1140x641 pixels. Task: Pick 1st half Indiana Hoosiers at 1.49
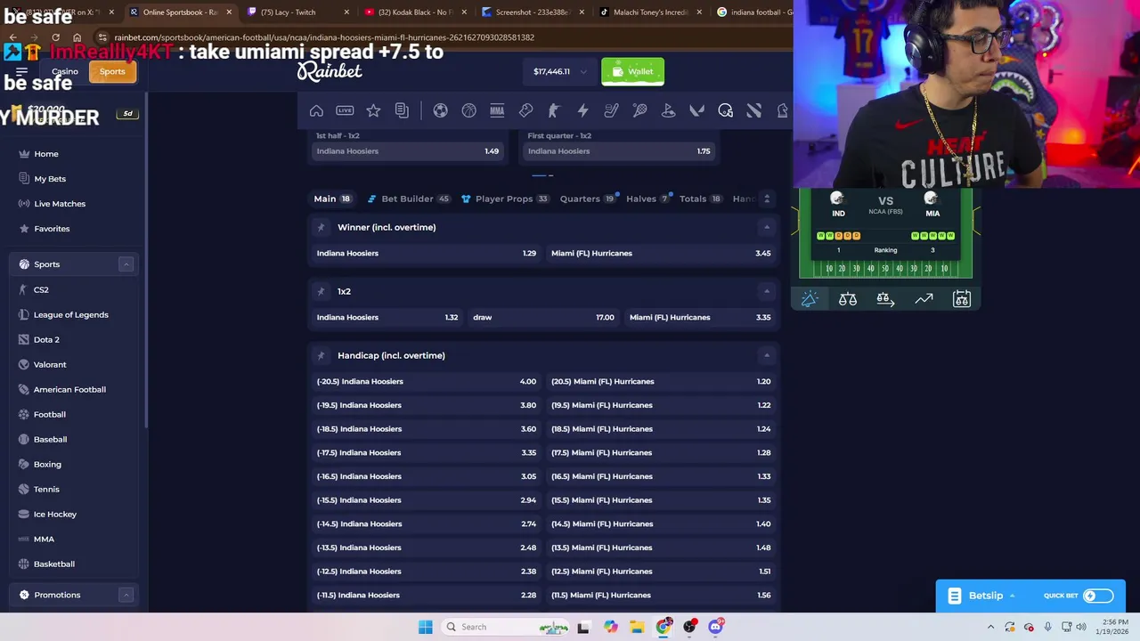(x=408, y=150)
